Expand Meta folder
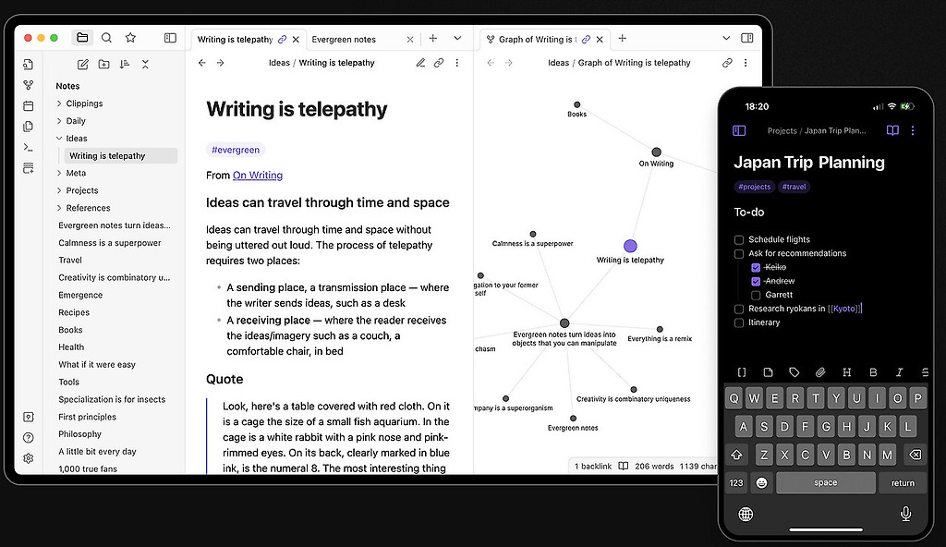 (59, 173)
